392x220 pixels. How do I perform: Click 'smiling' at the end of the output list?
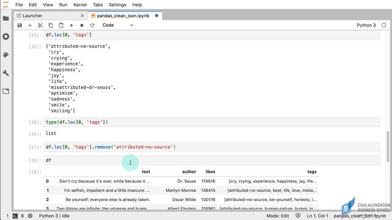(61, 111)
